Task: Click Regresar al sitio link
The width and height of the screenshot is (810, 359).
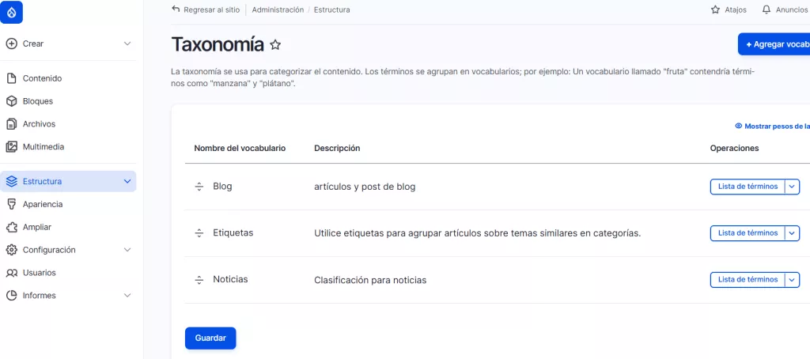Action: click(205, 9)
